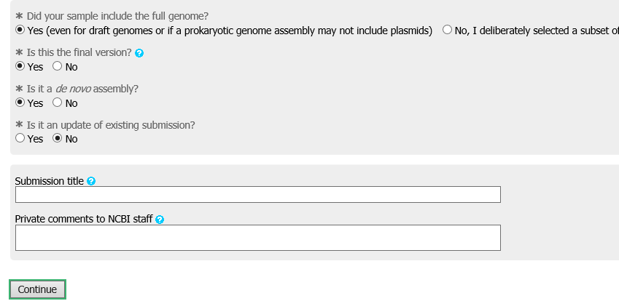Click the 'Is it an update of existing submission?' text
This screenshot has height=301, width=619.
(x=111, y=125)
